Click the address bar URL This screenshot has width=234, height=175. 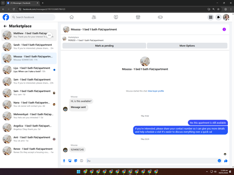click(x=44, y=9)
